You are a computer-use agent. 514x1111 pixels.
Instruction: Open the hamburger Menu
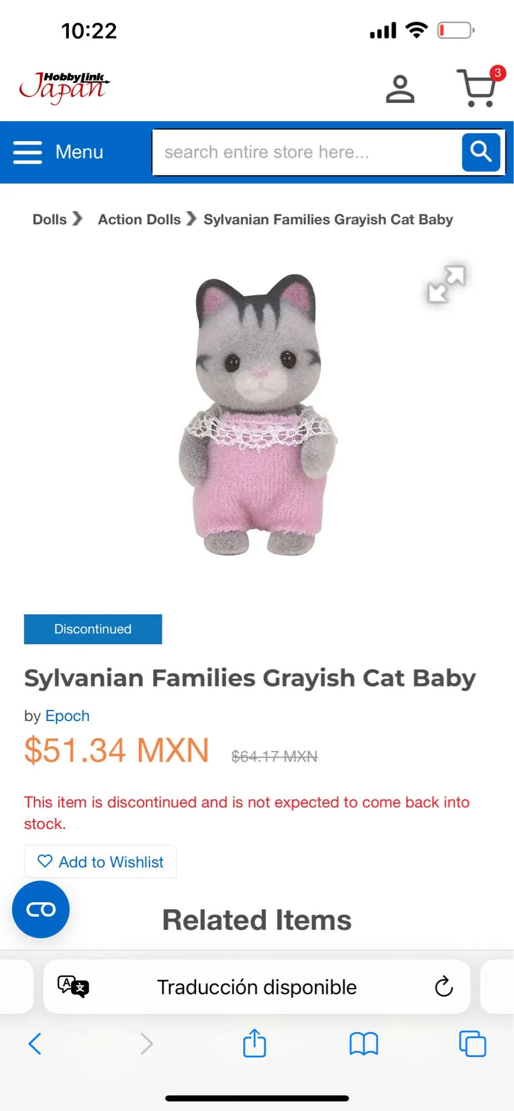pyautogui.click(x=58, y=152)
